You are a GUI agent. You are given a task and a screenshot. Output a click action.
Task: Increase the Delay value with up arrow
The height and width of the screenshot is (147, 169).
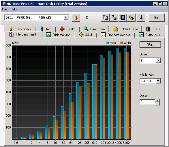click(157, 101)
